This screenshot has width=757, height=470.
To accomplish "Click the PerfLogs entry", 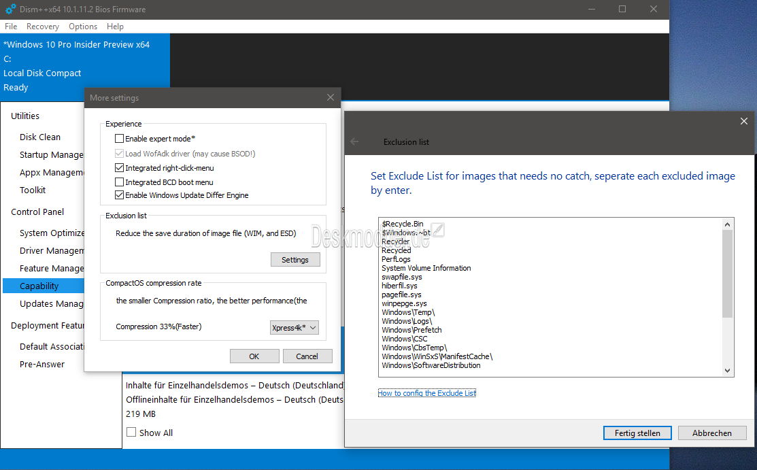I will [396, 259].
